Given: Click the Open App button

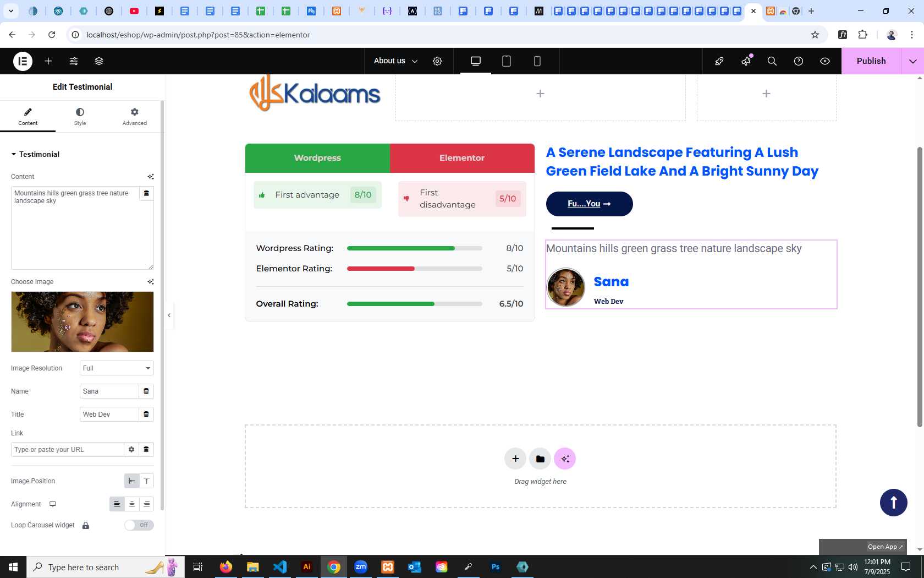Looking at the screenshot, I should pyautogui.click(x=886, y=547).
